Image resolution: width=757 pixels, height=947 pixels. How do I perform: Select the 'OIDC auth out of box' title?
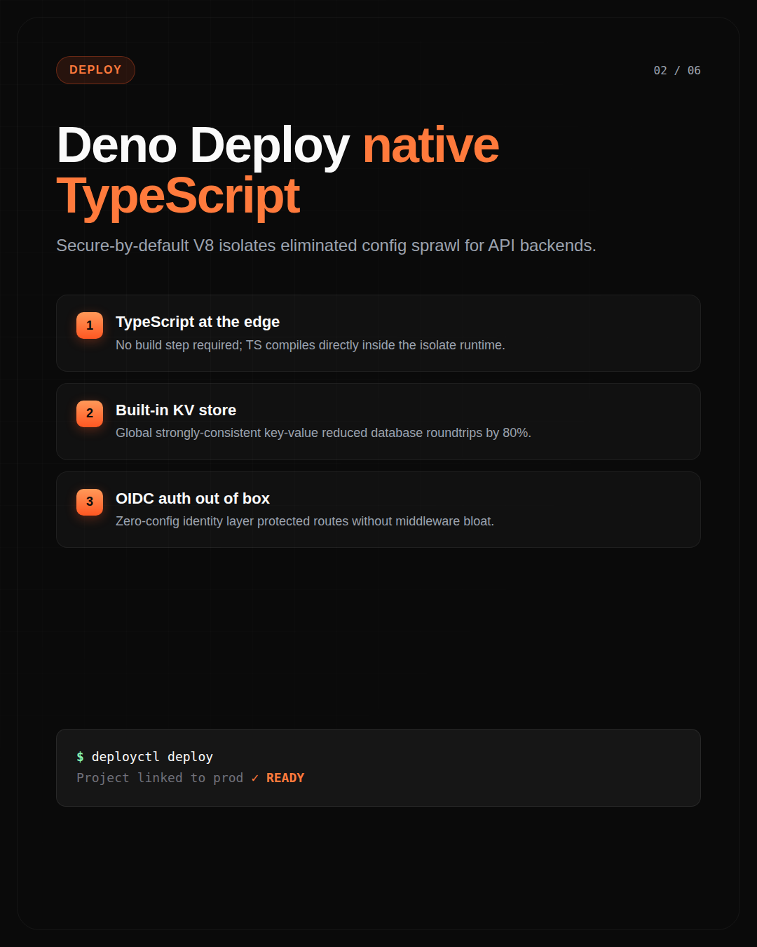(193, 499)
